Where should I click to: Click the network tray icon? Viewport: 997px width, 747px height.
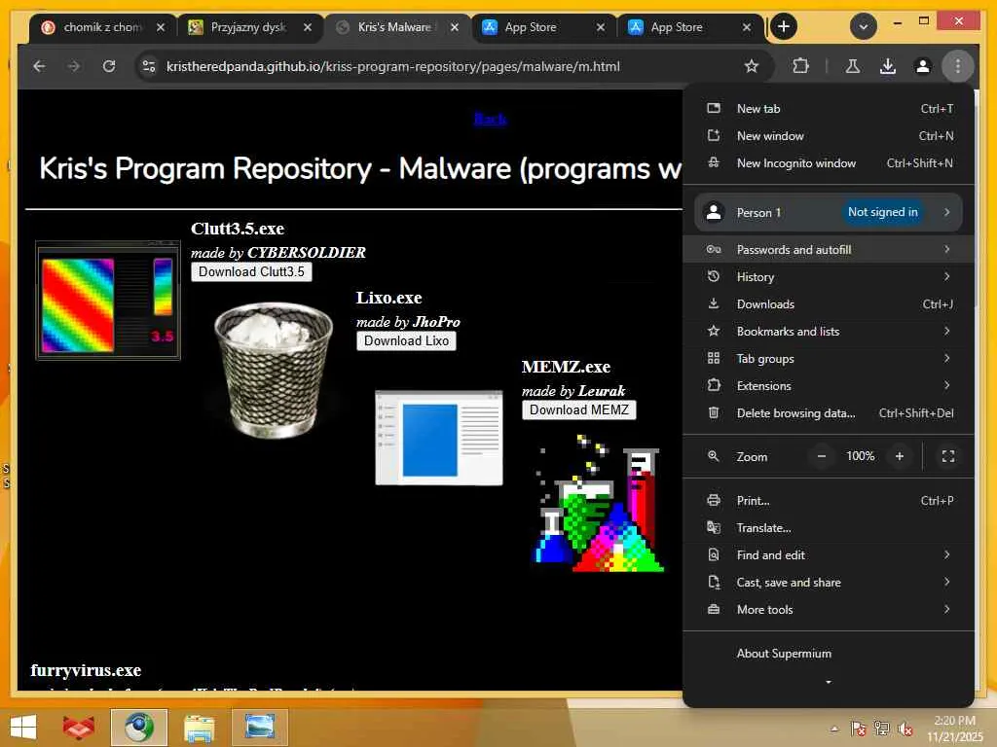tap(881, 729)
